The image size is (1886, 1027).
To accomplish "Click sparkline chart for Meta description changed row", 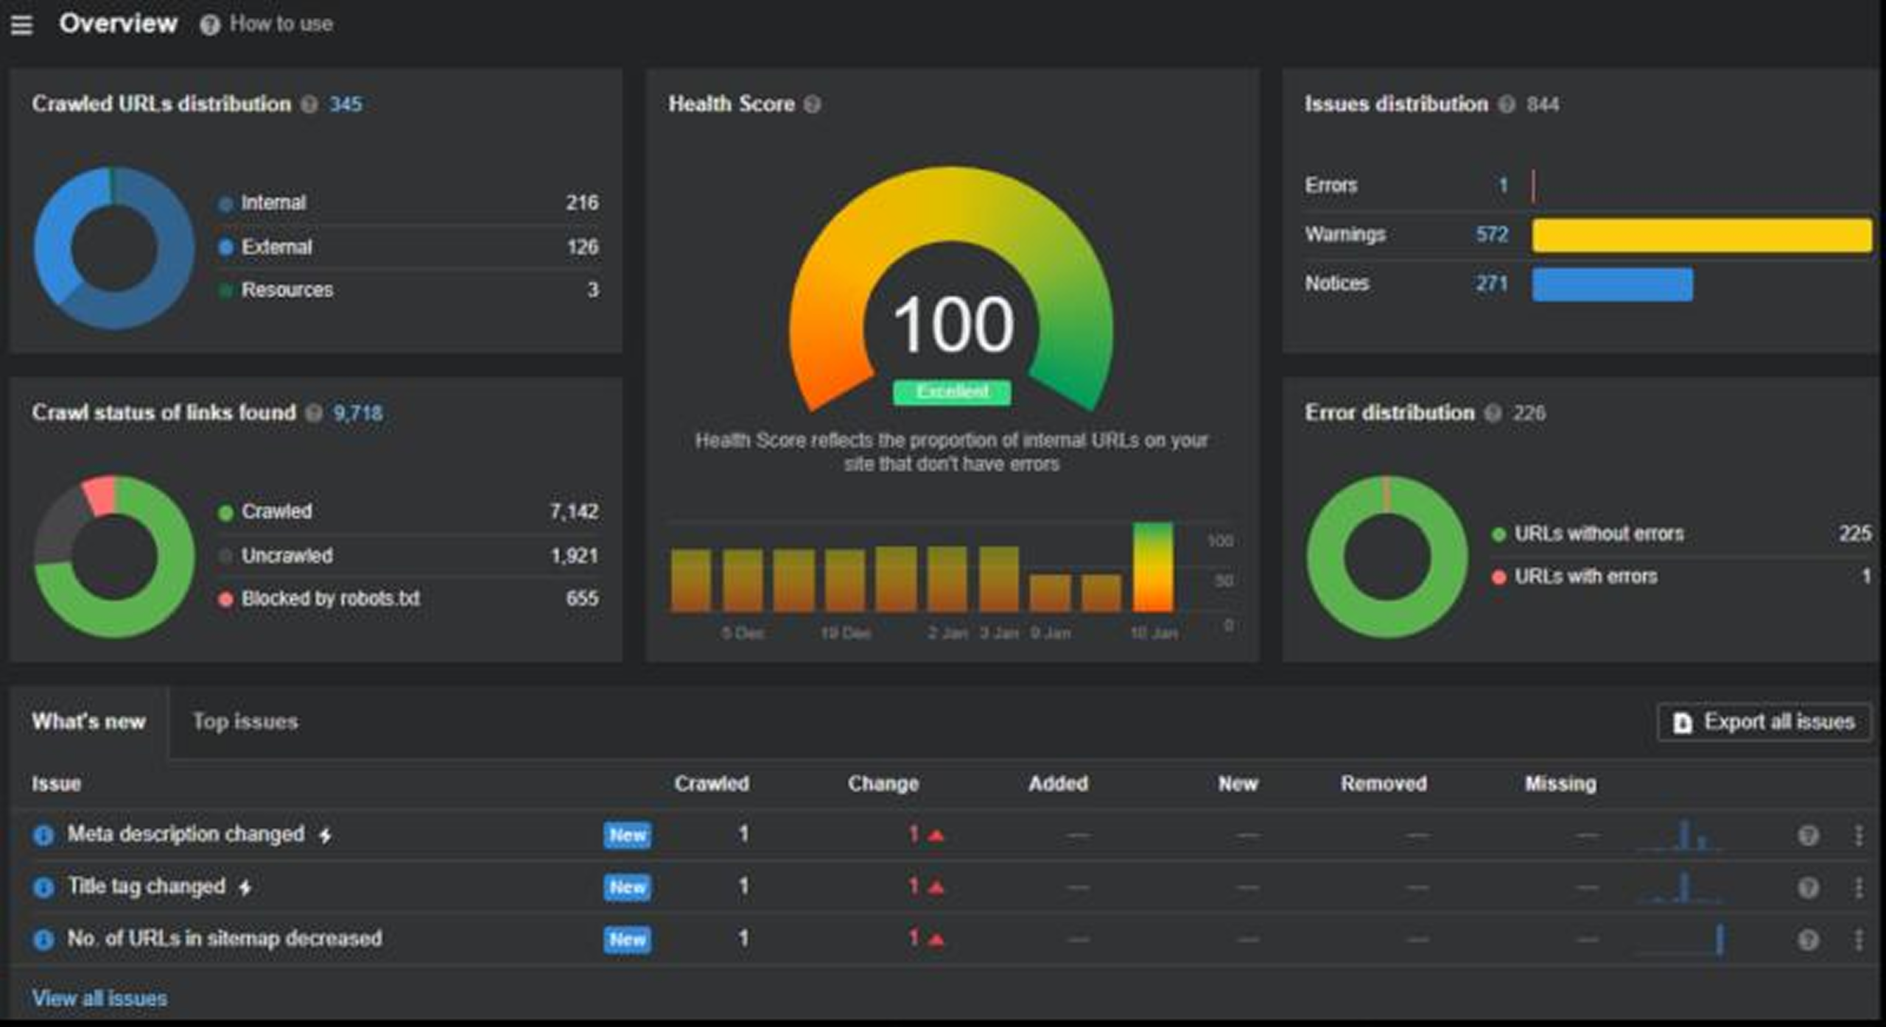I will point(1680,836).
